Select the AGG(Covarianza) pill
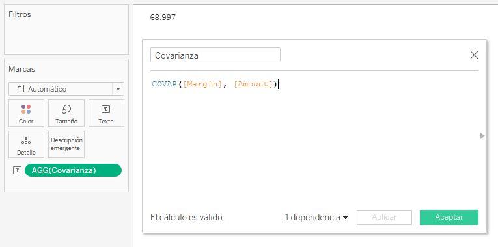Image resolution: width=498 pixels, height=247 pixels. [73, 170]
